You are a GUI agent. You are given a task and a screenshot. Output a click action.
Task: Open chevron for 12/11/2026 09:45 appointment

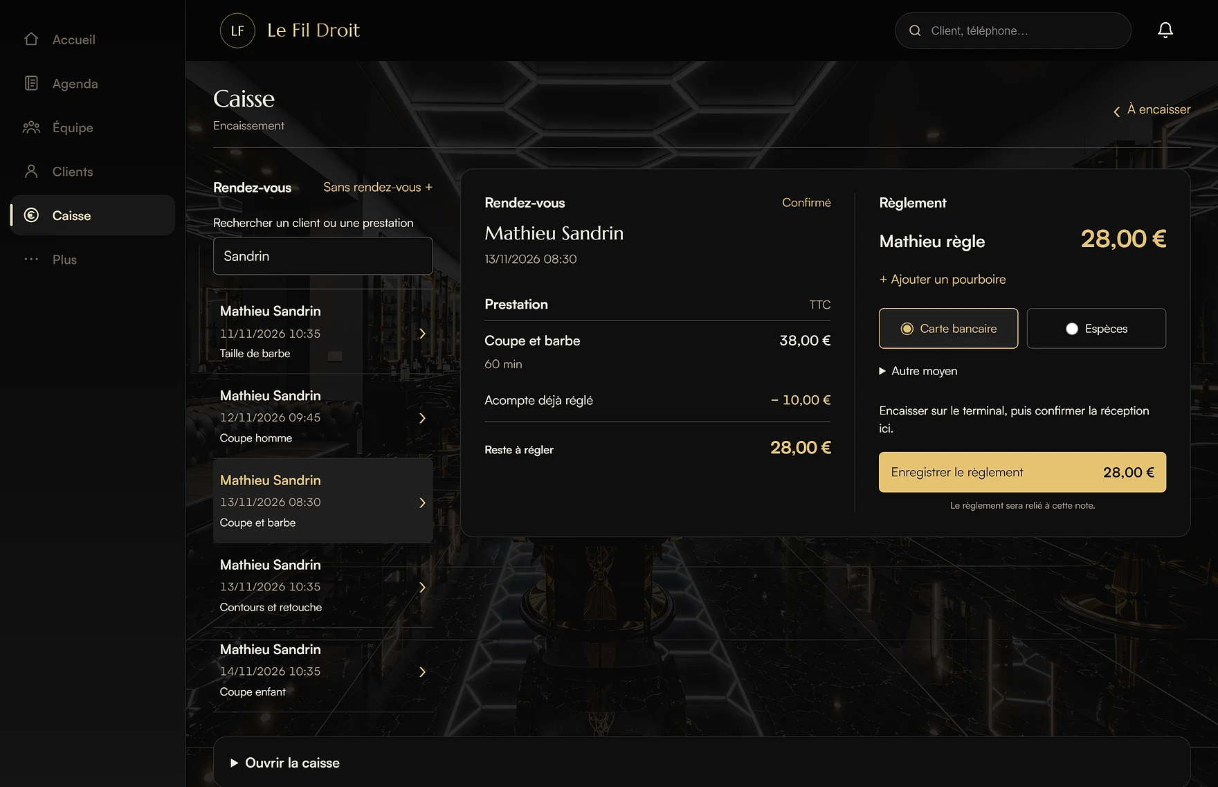tap(422, 418)
